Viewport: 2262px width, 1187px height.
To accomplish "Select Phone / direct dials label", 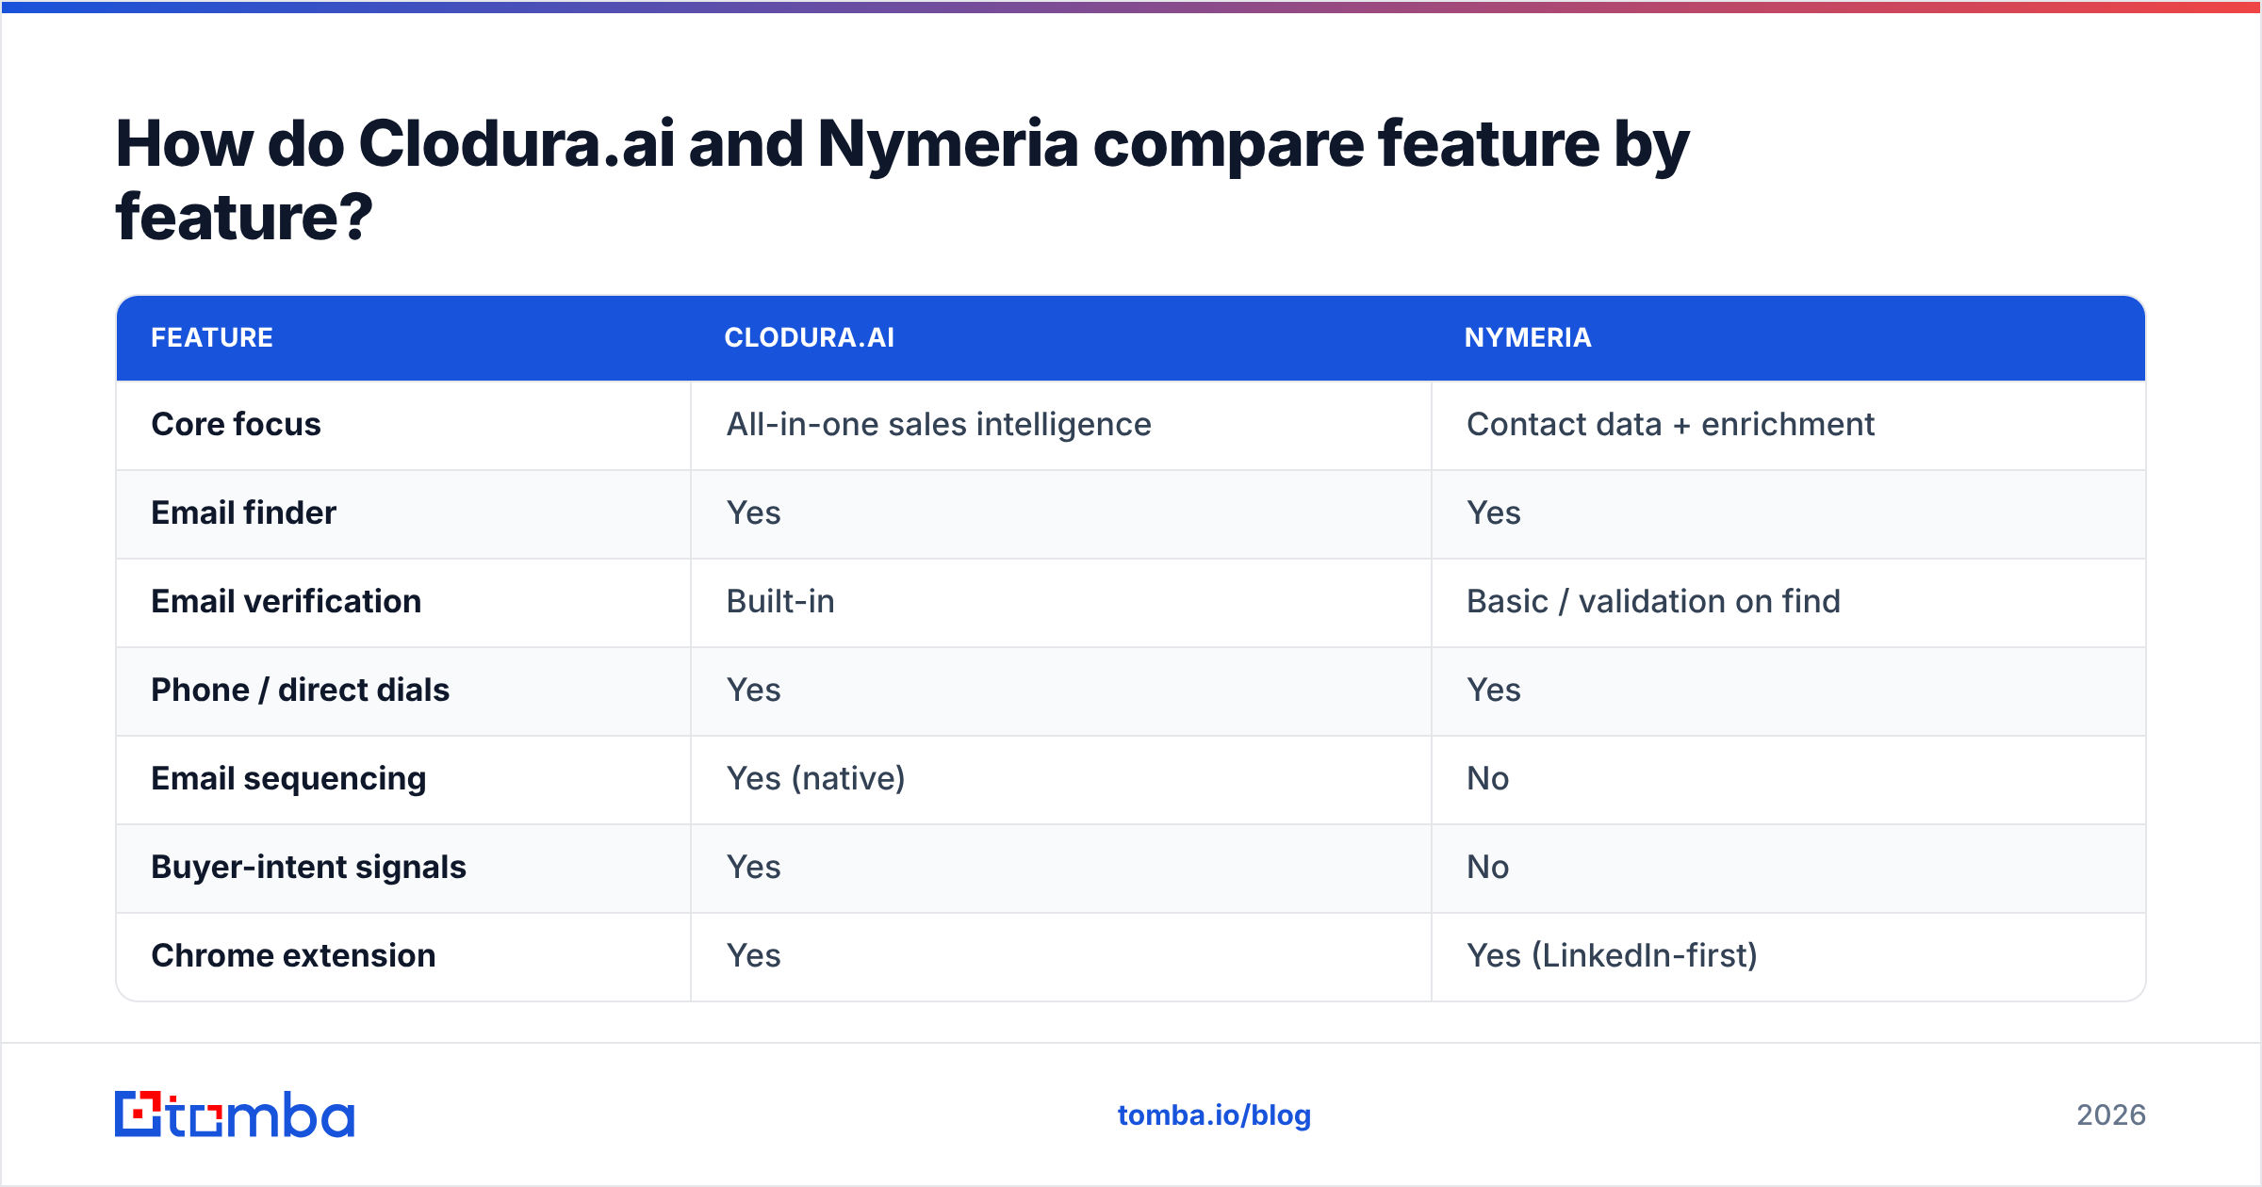I will pos(300,691).
